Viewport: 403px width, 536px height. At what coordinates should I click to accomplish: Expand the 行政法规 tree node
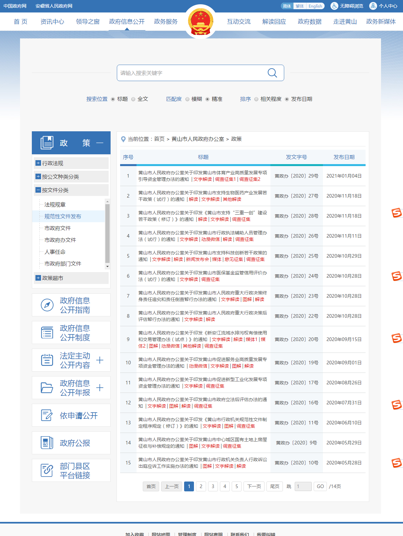(38, 163)
